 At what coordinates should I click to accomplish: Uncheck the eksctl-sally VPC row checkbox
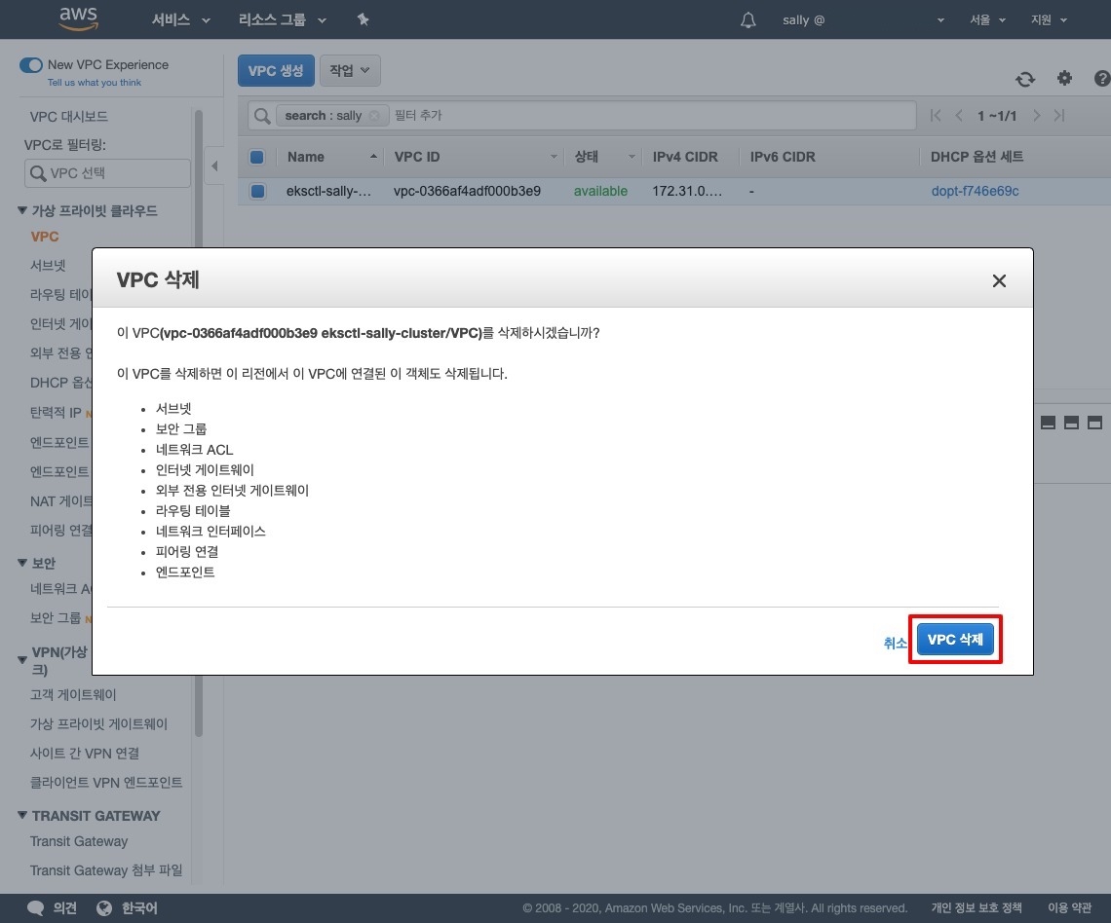coord(257,191)
